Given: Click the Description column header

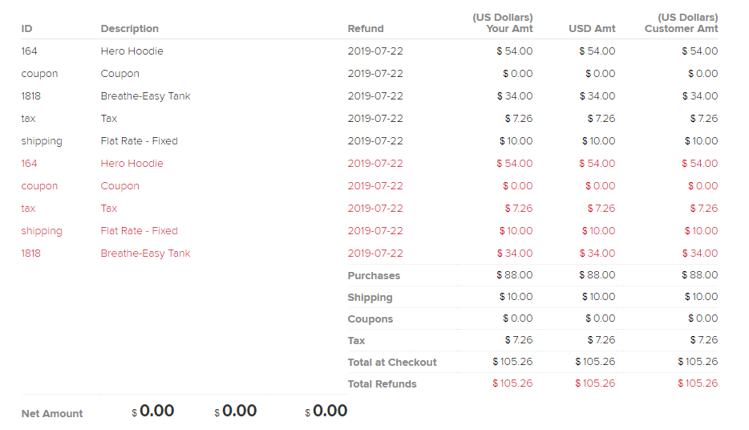Looking at the screenshot, I should point(129,29).
